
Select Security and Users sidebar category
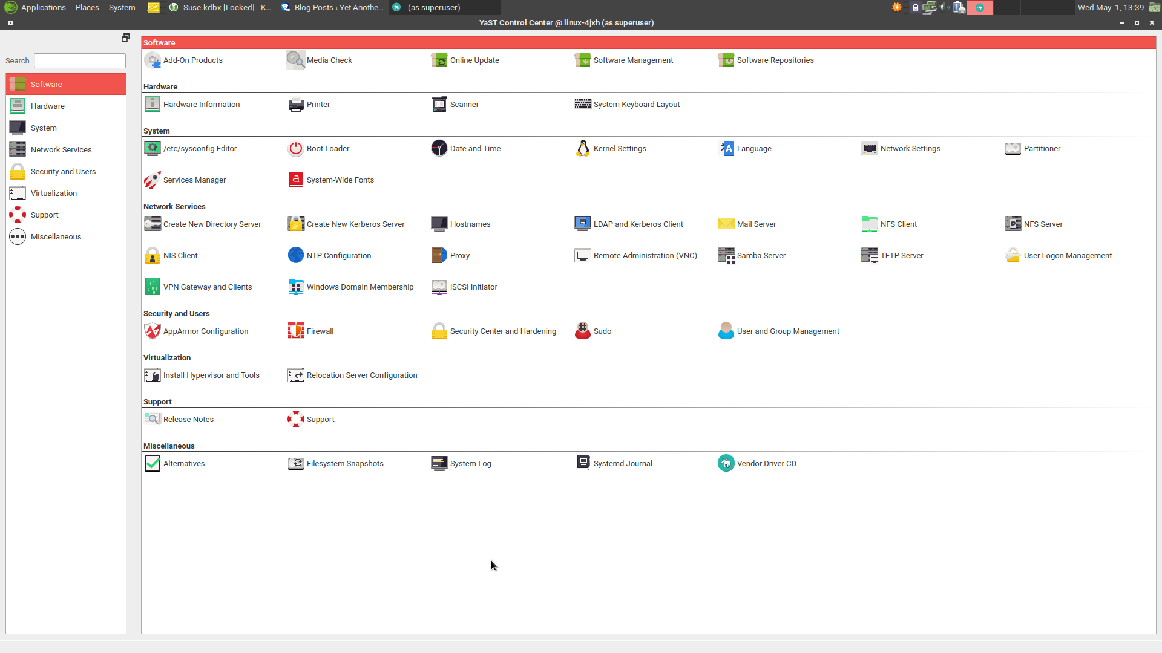click(63, 171)
